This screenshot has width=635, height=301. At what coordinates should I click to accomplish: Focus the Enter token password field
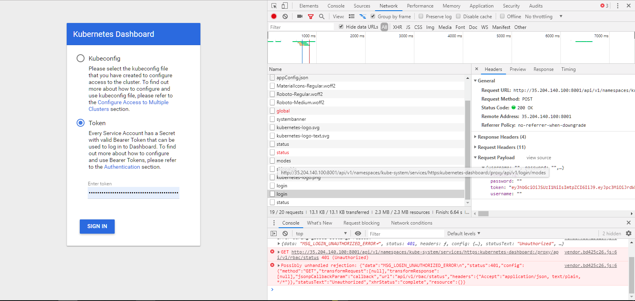tap(133, 192)
